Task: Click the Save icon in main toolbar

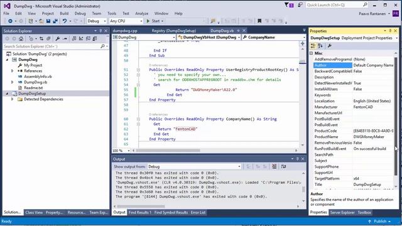Action: click(48, 21)
